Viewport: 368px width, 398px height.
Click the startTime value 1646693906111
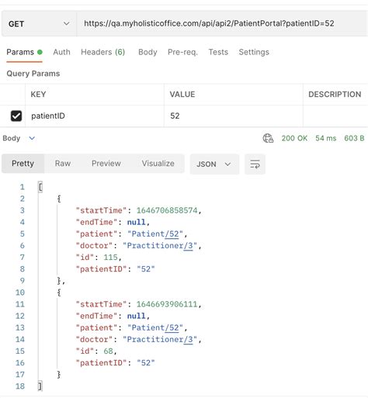tap(167, 304)
